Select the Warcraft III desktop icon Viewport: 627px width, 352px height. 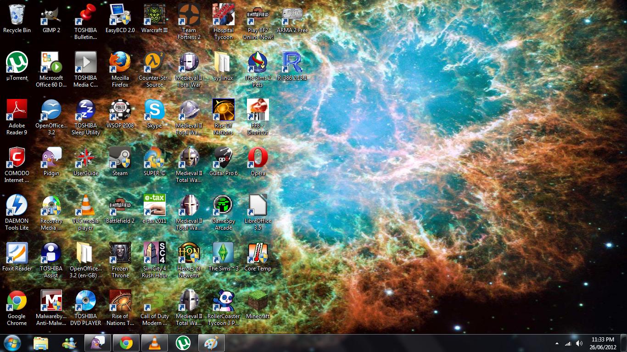tap(155, 19)
